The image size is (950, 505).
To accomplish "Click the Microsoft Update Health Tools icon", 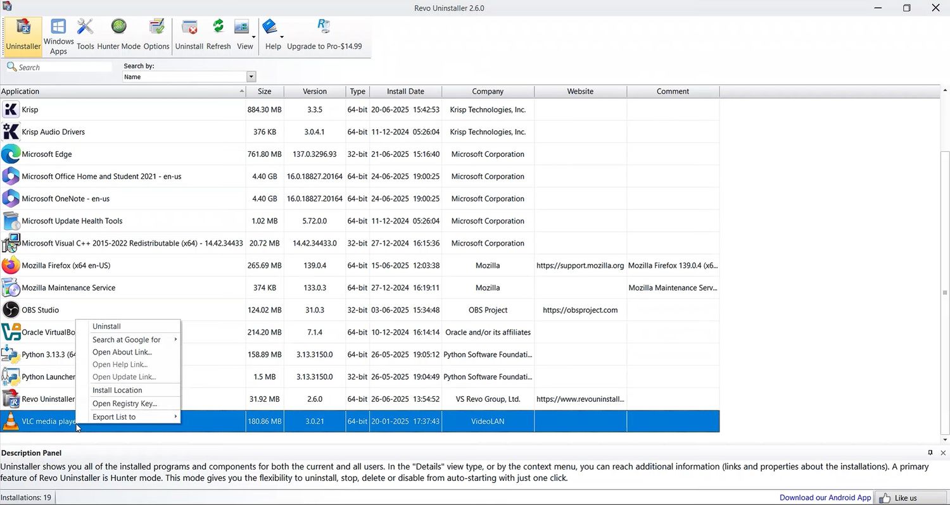I will point(11,221).
